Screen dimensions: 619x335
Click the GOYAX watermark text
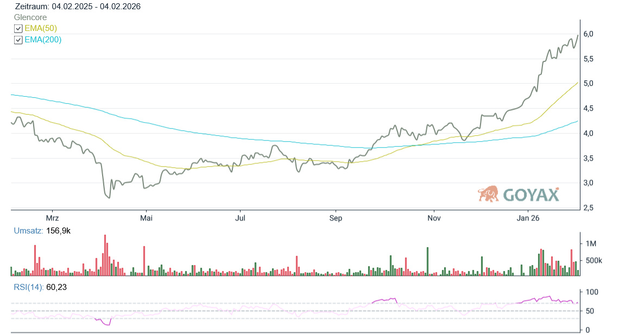530,195
